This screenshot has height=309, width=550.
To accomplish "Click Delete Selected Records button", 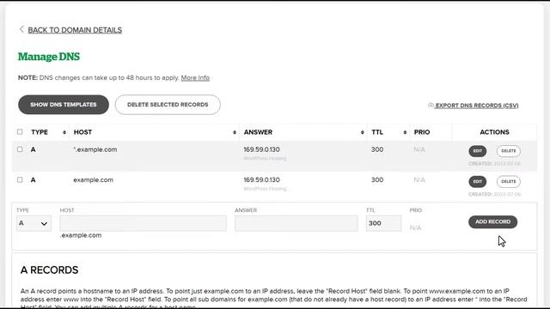I will tap(168, 105).
